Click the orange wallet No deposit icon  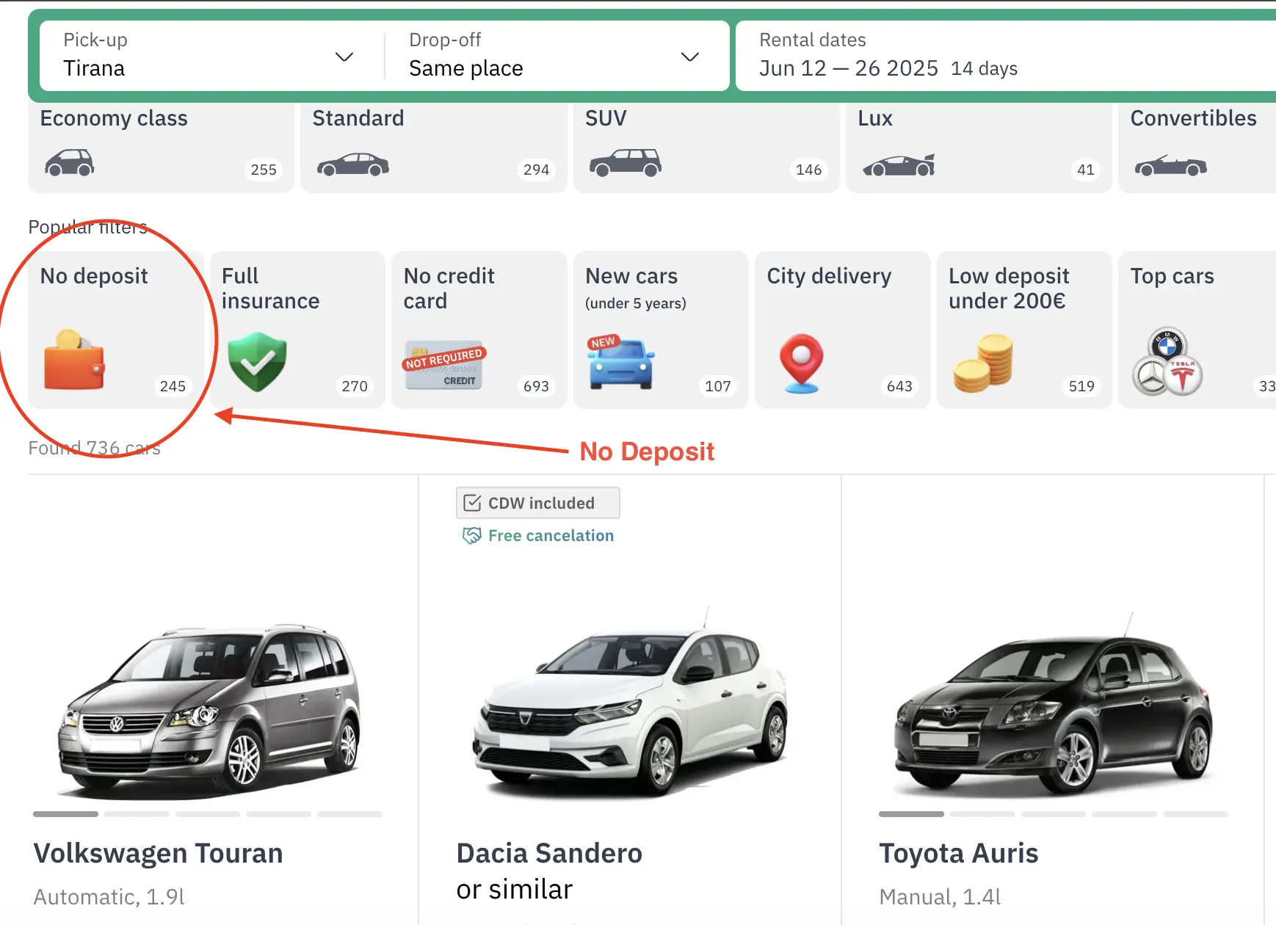click(x=74, y=360)
